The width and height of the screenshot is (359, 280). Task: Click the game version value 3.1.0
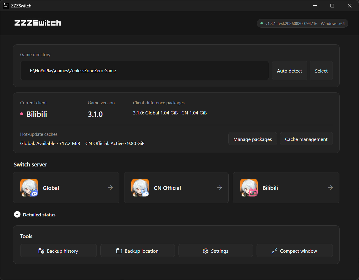[95, 114]
